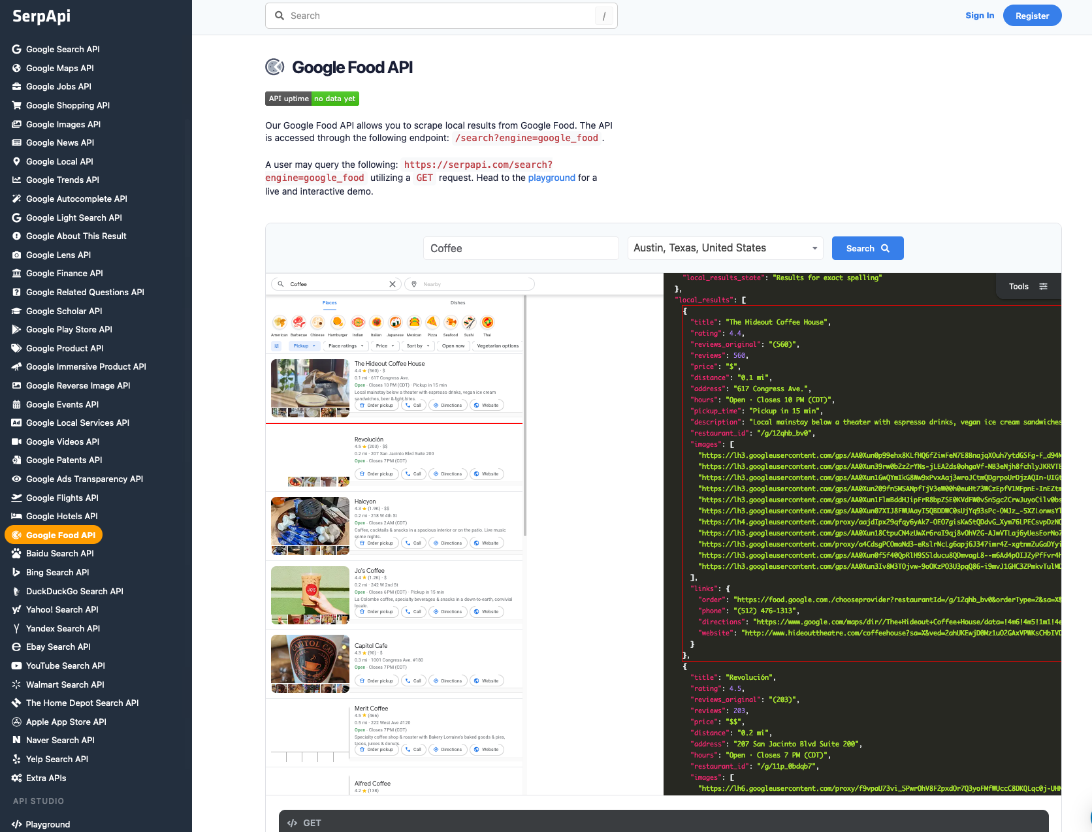Pick the Hamburger cuisine icon
1092x832 pixels.
pyautogui.click(x=337, y=322)
